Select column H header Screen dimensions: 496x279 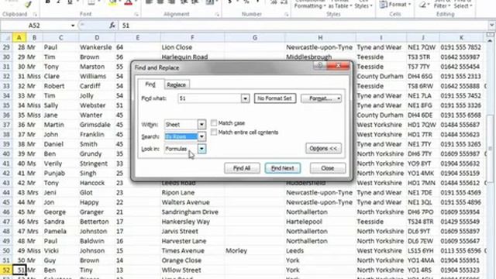point(320,38)
